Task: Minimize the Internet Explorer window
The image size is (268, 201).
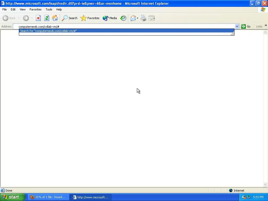Action: point(253,3)
